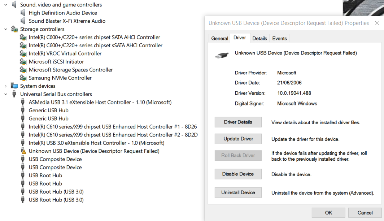The width and height of the screenshot is (384, 221).
Task: Open the Events tab
Action: 279,38
